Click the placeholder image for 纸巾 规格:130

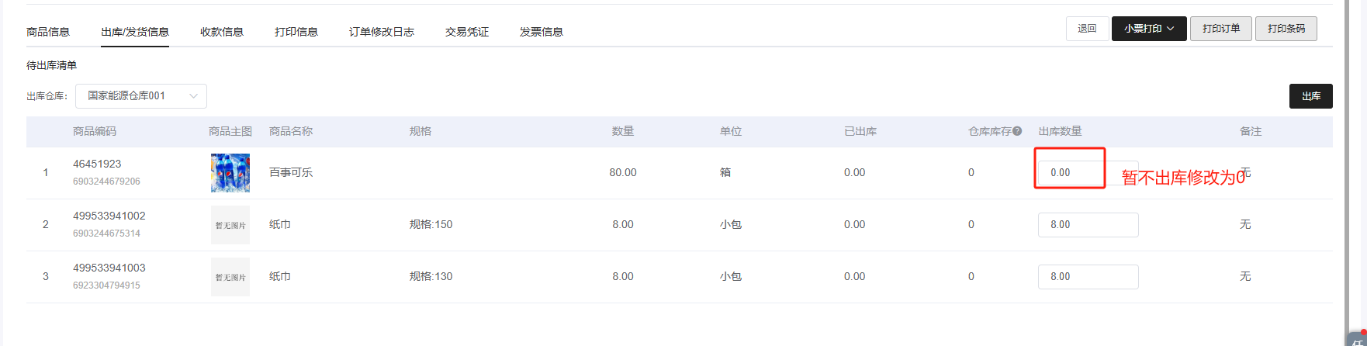click(230, 277)
